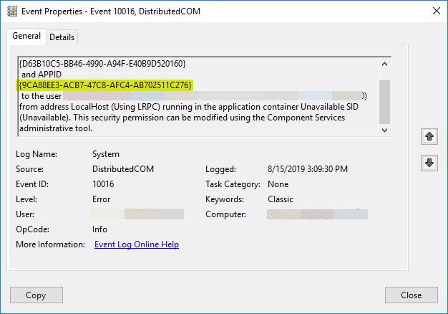Click the Source value DistributedCOM
Image resolution: width=448 pixels, height=314 pixels.
point(123,169)
